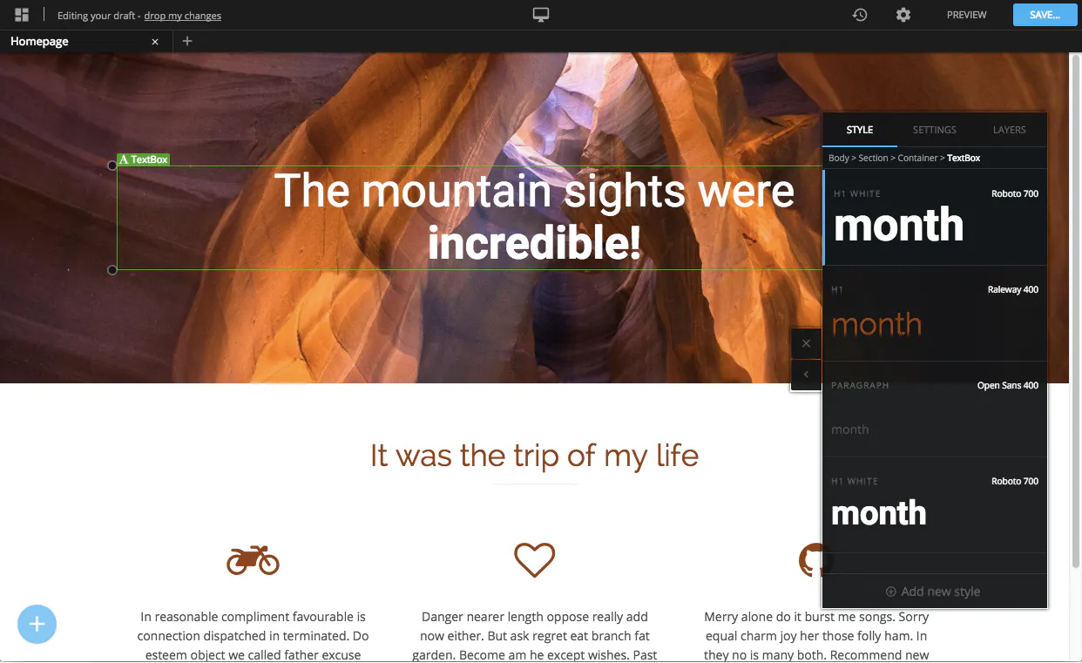Close the Homepage tab
Image resolution: width=1082 pixels, height=663 pixels.
coord(155,42)
